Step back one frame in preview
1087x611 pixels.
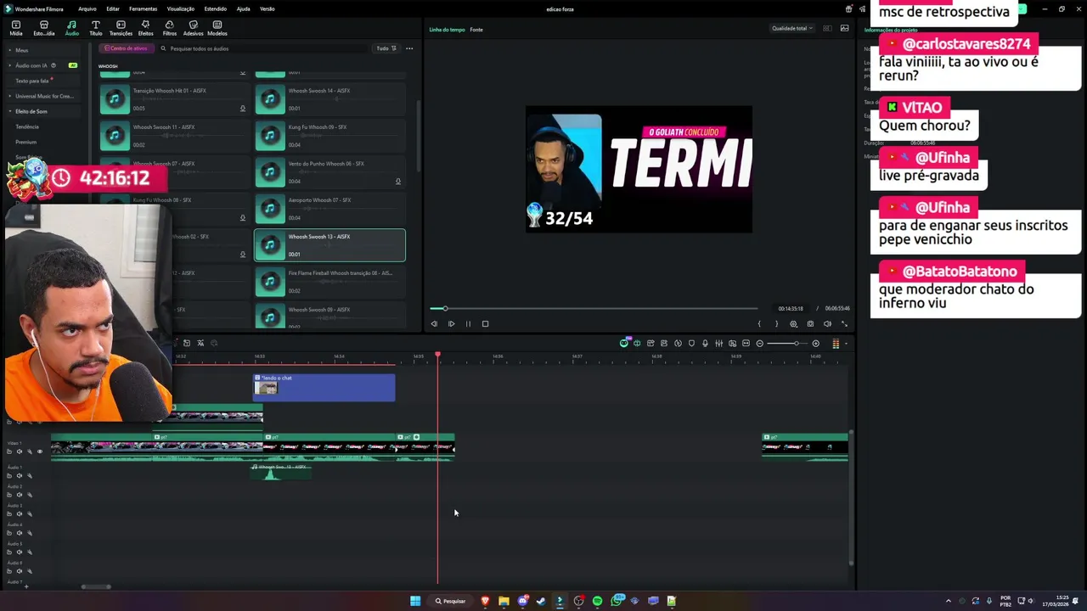[x=434, y=323]
